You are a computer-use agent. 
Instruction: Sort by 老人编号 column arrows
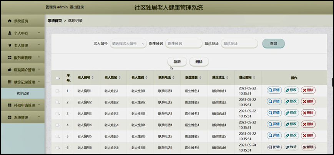(93, 78)
